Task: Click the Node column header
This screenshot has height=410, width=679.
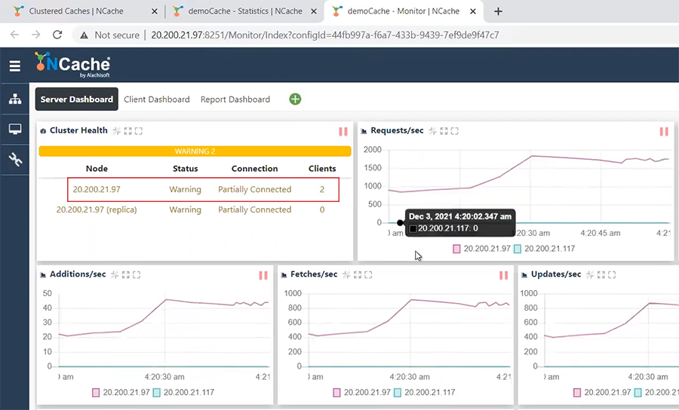Action: (x=97, y=169)
